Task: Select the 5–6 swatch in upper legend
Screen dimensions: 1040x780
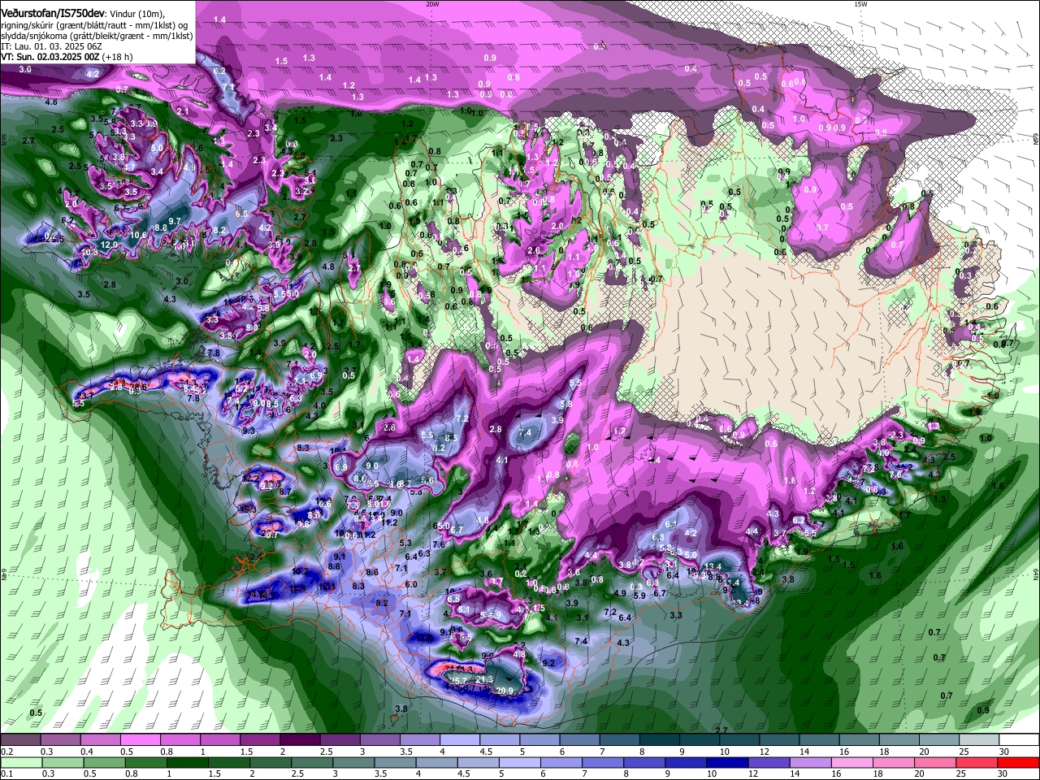Action: [x=539, y=740]
